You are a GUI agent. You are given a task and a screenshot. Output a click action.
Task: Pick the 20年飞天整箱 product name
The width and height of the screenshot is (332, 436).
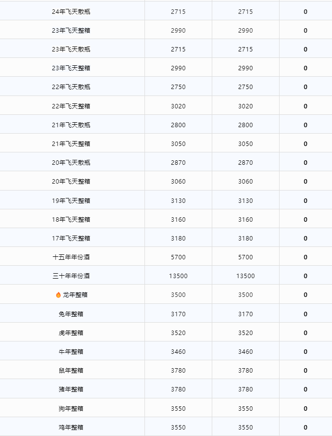coord(71,181)
